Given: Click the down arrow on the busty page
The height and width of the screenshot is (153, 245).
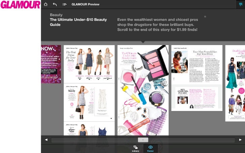Looking at the screenshot, I should click(111, 118).
